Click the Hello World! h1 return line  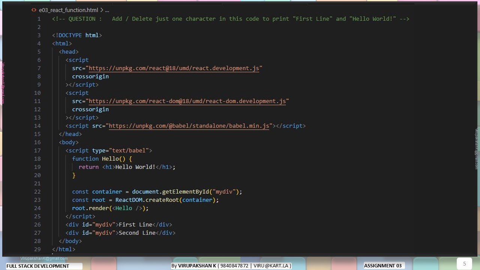[x=127, y=167]
